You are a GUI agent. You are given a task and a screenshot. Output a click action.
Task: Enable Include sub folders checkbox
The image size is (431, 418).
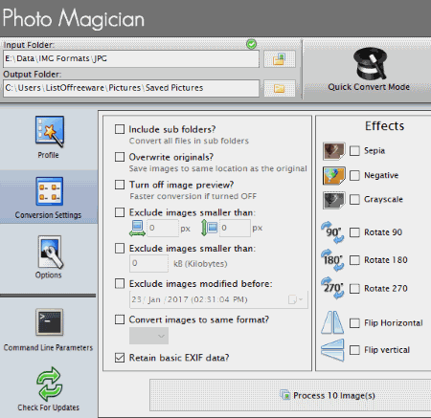120,129
